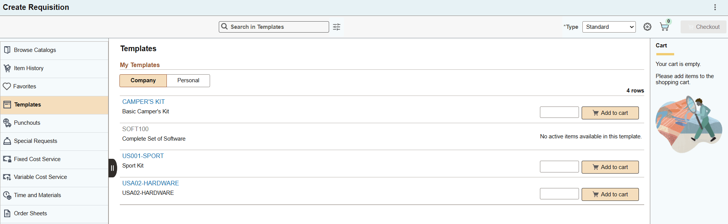Open the USA02-HARDWARE template link
728x224 pixels.
point(151,183)
